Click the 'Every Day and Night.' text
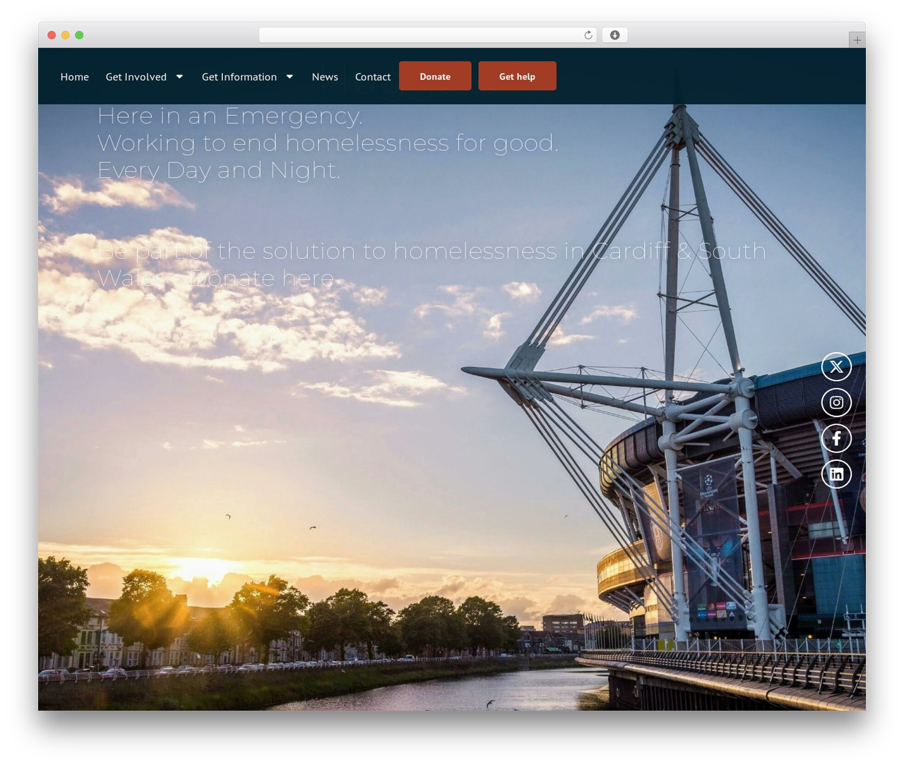The width and height of the screenshot is (904, 765). pos(219,170)
